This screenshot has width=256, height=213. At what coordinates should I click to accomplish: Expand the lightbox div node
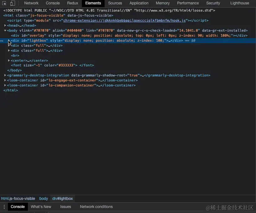coord(9,40)
